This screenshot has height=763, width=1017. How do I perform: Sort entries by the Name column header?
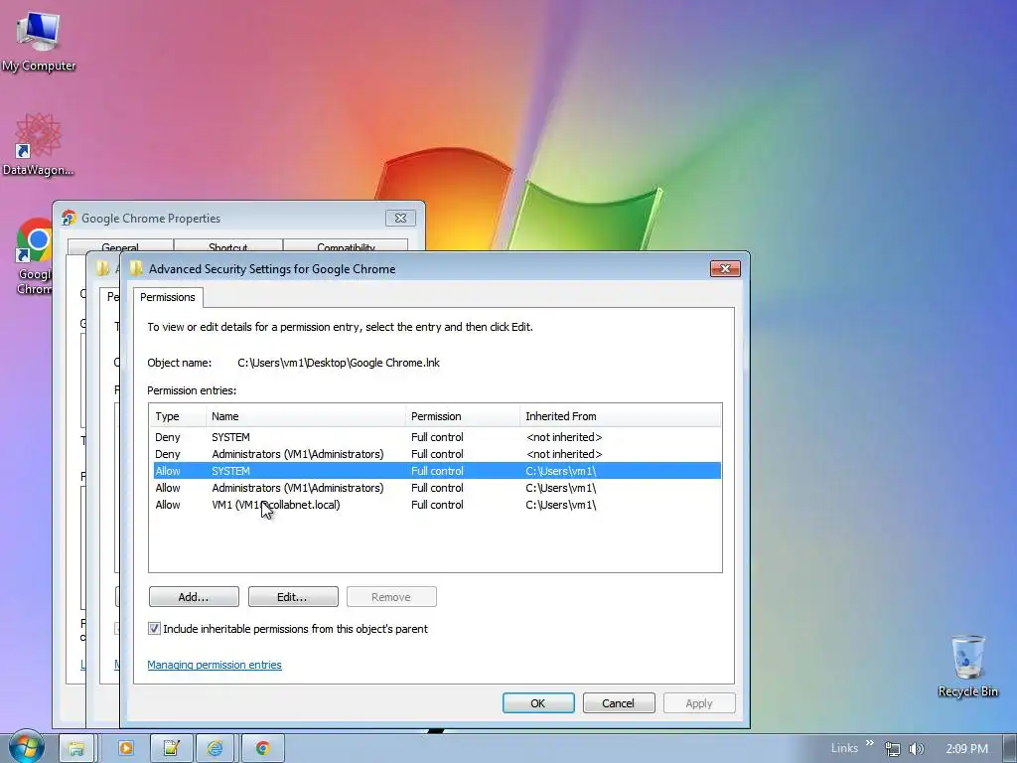click(306, 416)
